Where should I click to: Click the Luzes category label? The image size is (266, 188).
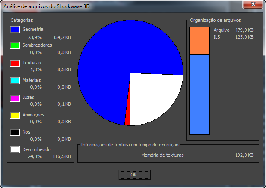pos(28,97)
